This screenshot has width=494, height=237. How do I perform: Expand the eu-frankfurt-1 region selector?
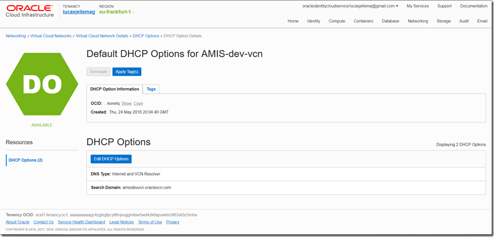[116, 12]
